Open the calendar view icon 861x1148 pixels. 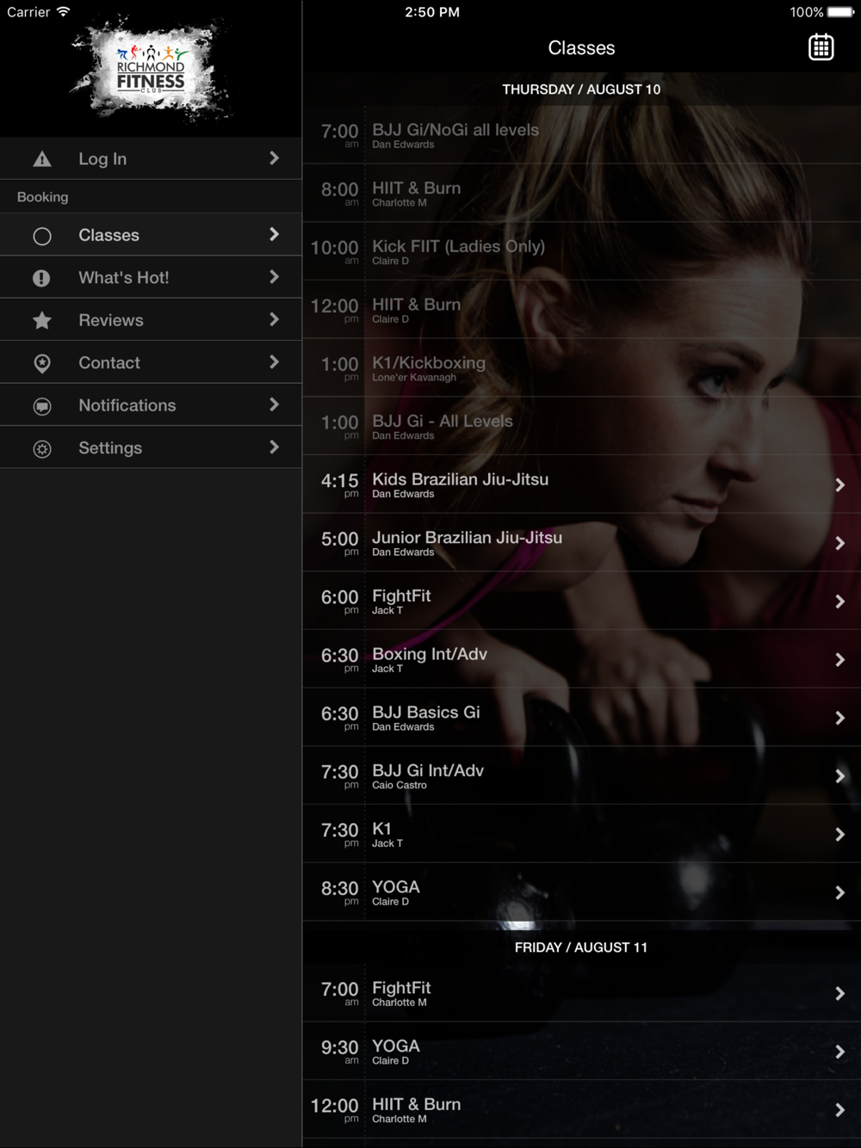click(x=821, y=47)
